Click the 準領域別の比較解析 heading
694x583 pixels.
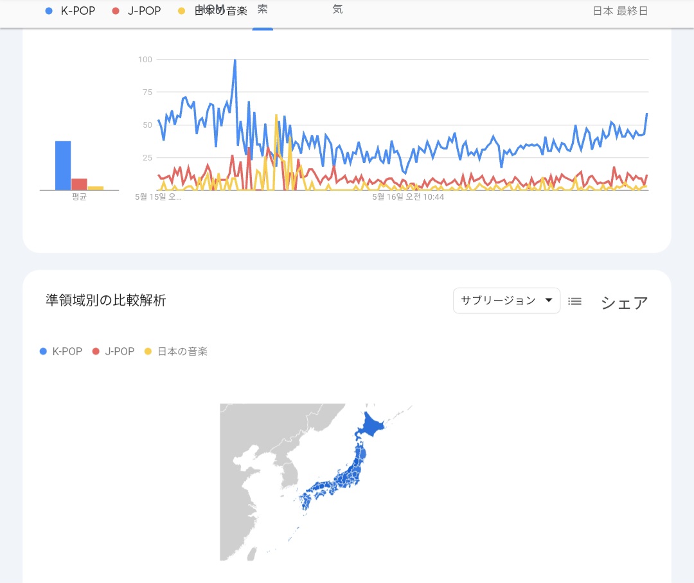[x=106, y=300]
